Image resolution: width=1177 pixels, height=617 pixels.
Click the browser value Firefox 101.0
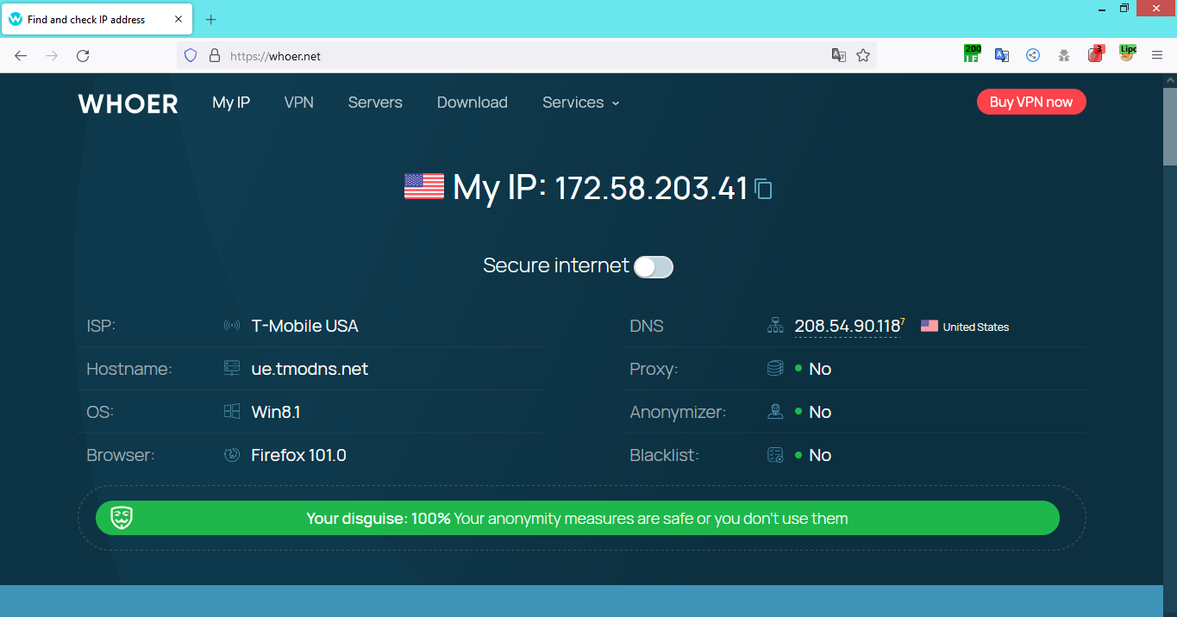299,455
